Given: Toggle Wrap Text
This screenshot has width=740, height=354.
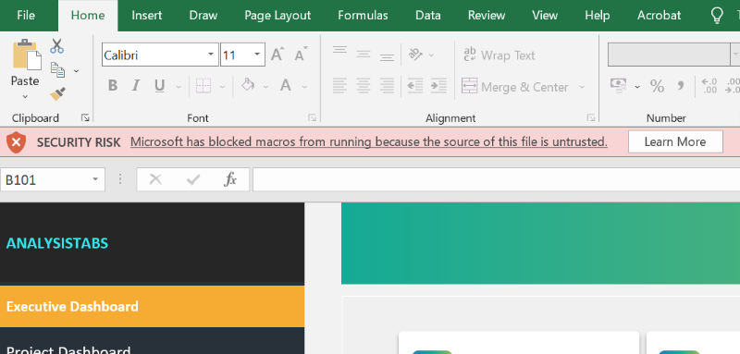Looking at the screenshot, I should [499, 55].
